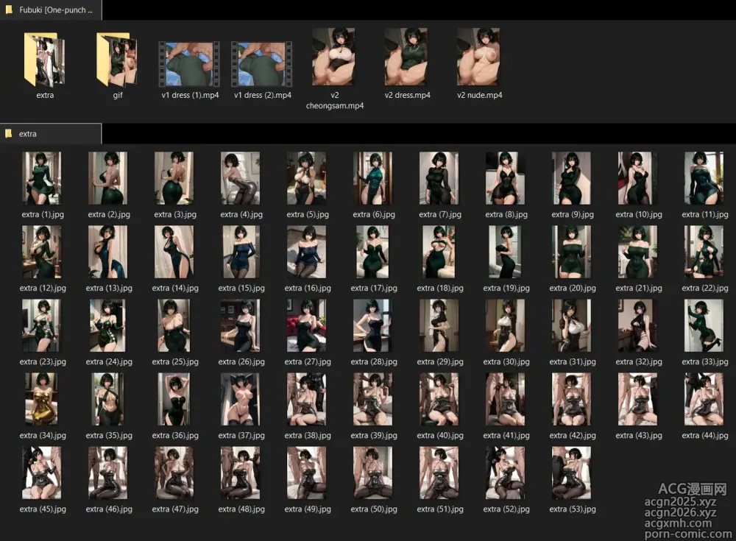Click the file name extra (28).jpg

click(374, 362)
